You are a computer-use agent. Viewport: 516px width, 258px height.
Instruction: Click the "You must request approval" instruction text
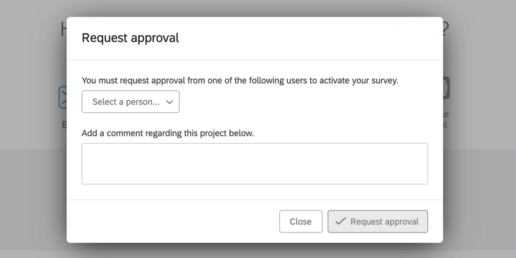240,80
